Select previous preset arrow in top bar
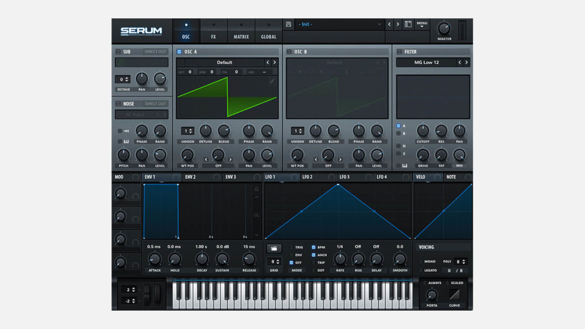Screen dimensions: 585x329 click(x=389, y=24)
